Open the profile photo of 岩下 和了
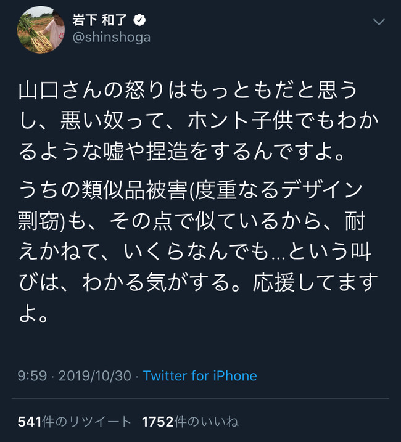 [41, 29]
